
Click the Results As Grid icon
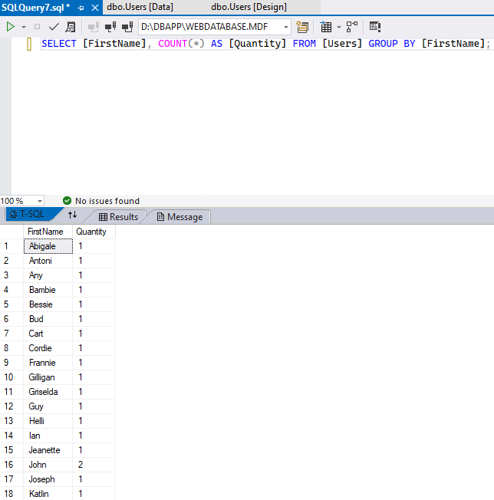coord(326,27)
